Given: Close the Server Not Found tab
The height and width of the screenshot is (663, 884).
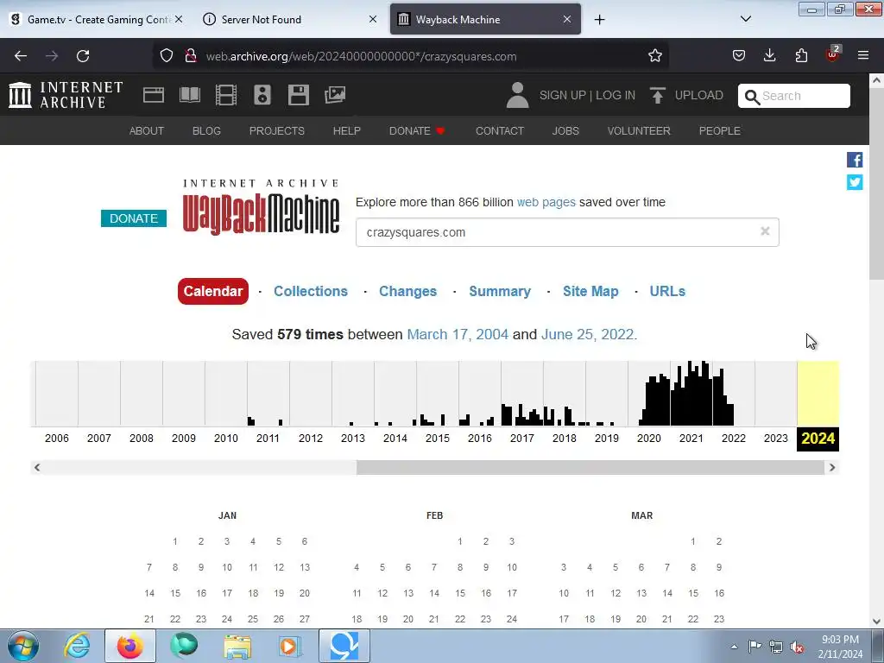Looking at the screenshot, I should click(x=373, y=19).
